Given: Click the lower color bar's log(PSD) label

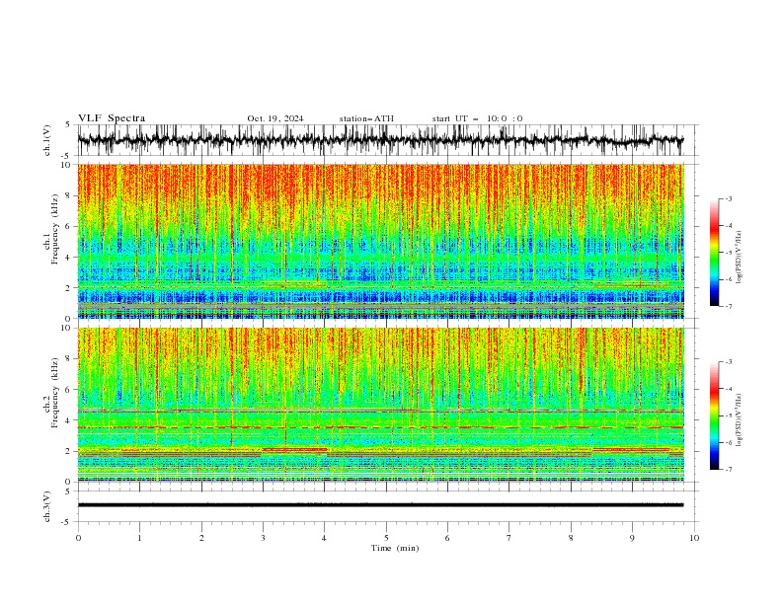Looking at the screenshot, I should tap(740, 420).
